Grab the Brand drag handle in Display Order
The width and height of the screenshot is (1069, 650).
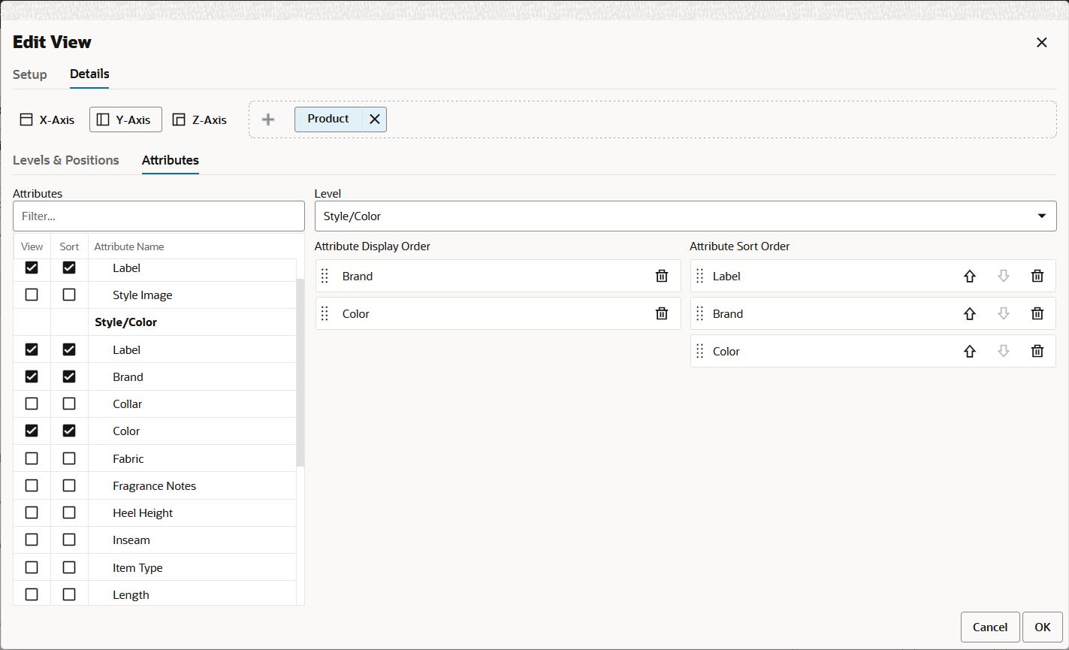[325, 276]
